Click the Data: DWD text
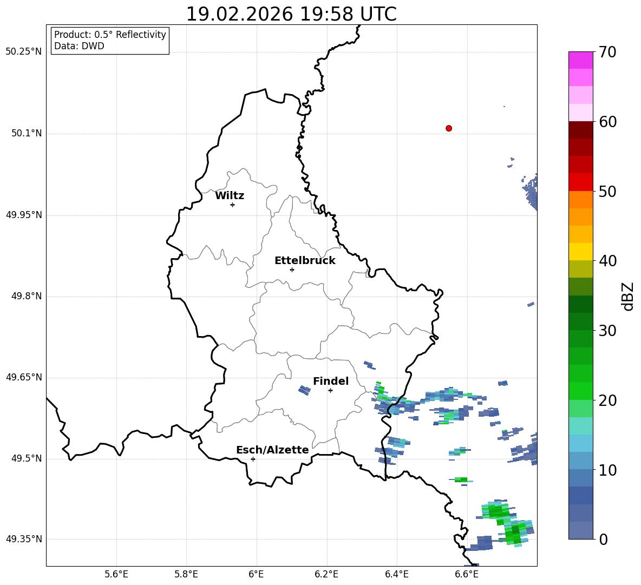 (x=79, y=46)
